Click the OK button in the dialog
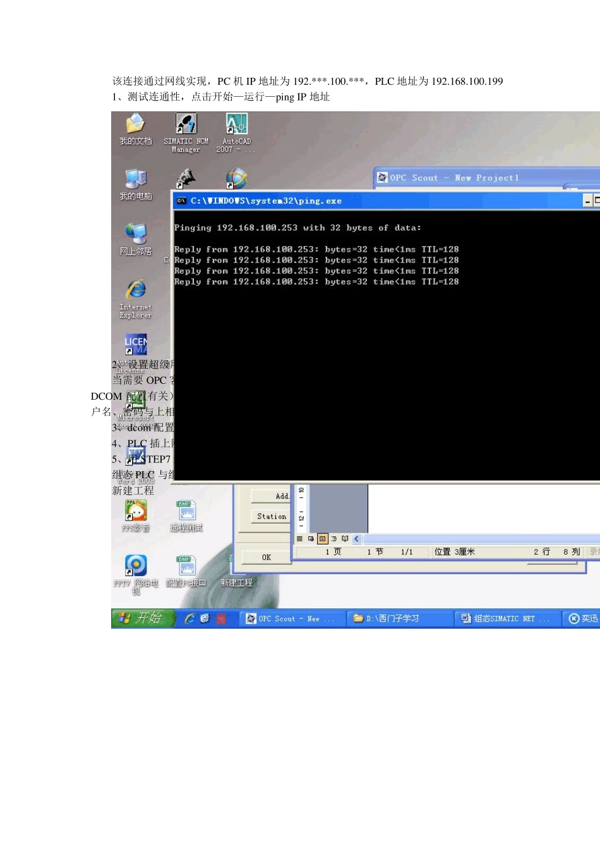Viewport: 600px width, 850px height. tap(266, 557)
